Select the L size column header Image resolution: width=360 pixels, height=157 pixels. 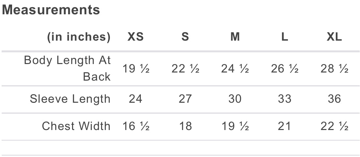285,37
